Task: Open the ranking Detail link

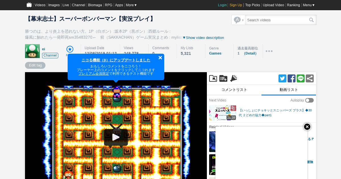Action: point(250,53)
